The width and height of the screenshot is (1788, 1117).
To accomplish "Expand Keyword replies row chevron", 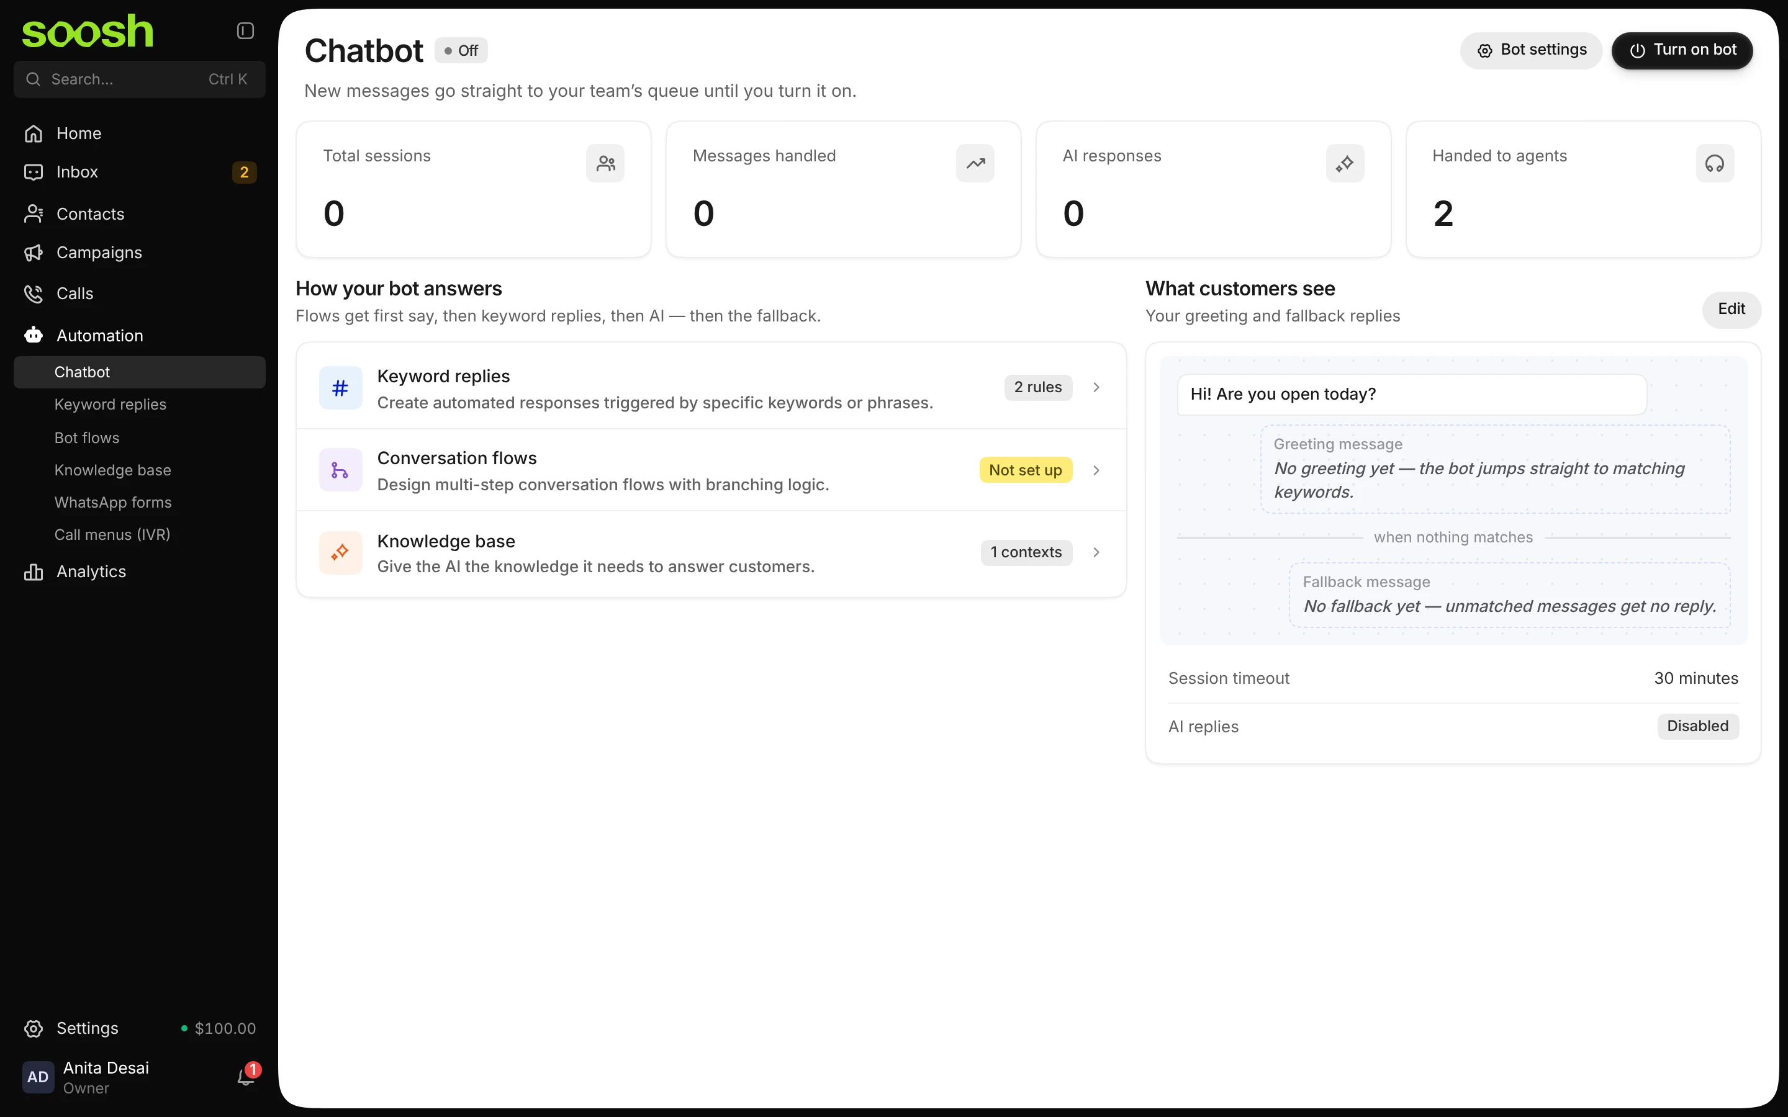I will tap(1096, 387).
